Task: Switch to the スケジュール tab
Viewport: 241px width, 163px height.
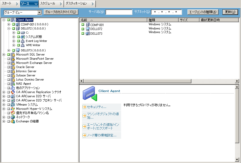Action: coord(51,4)
